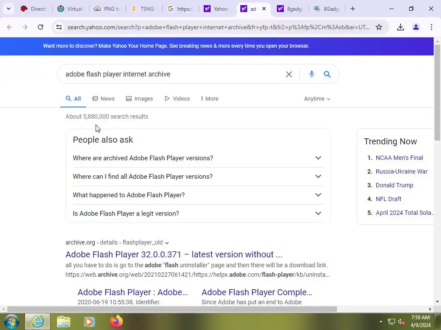The height and width of the screenshot is (330, 441).
Task: Open the Chrome three-dot menu
Action: point(431,27)
